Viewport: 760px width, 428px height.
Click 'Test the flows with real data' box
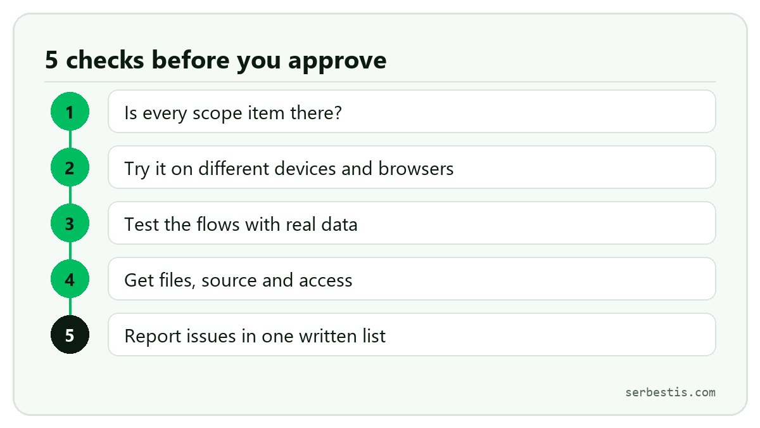click(x=412, y=223)
